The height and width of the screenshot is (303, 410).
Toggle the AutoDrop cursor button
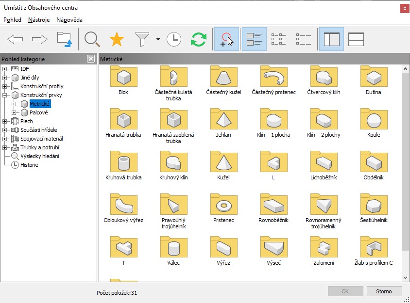pyautogui.click(x=226, y=40)
